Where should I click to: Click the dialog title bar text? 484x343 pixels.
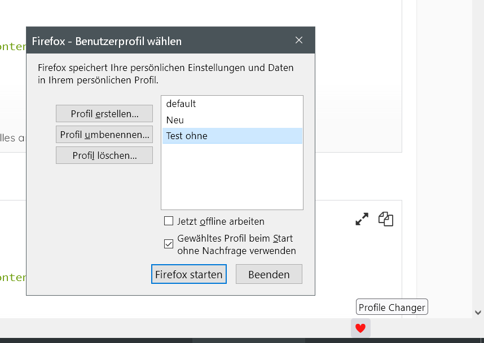(x=107, y=41)
